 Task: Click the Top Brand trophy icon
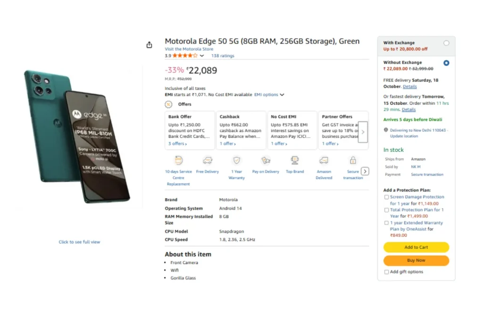point(295,160)
